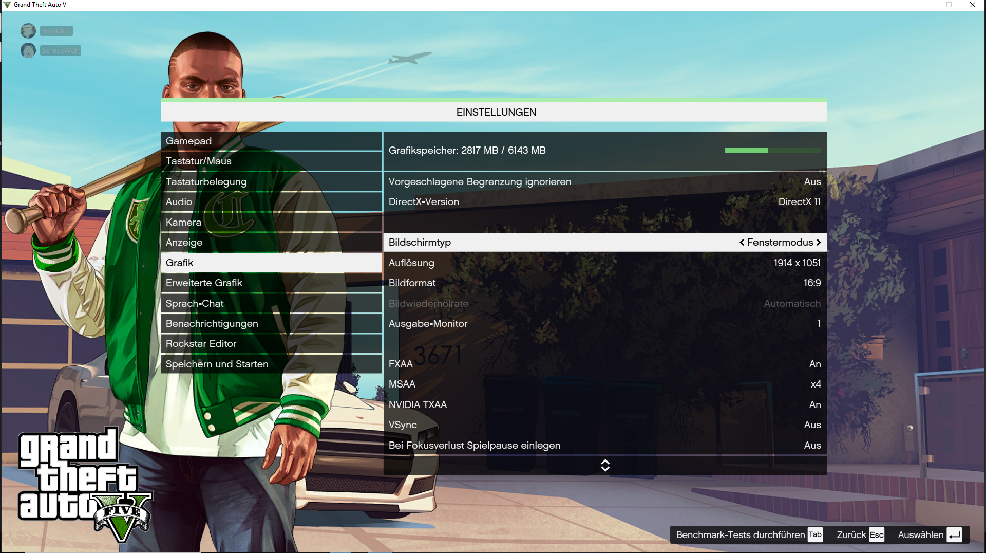Click the Bildwiederholrate row
The height and width of the screenshot is (553, 986).
[x=605, y=303]
